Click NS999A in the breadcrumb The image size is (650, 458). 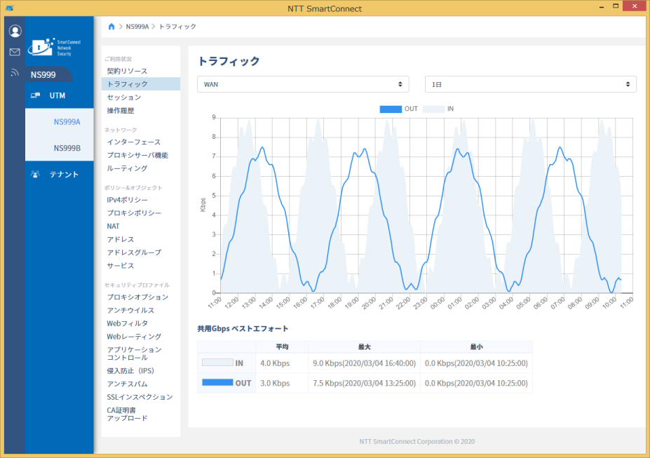coord(137,27)
